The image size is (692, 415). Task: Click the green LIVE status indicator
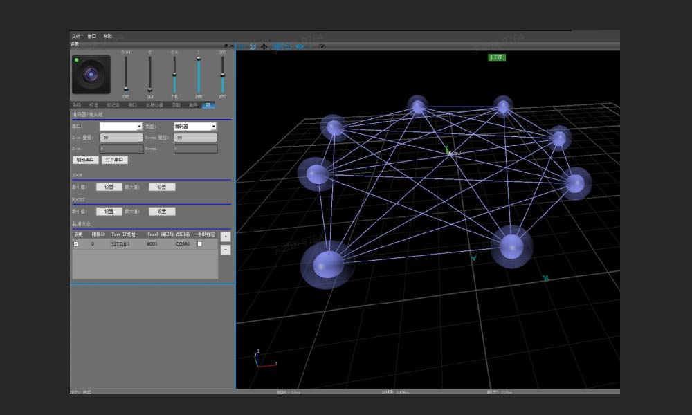497,57
